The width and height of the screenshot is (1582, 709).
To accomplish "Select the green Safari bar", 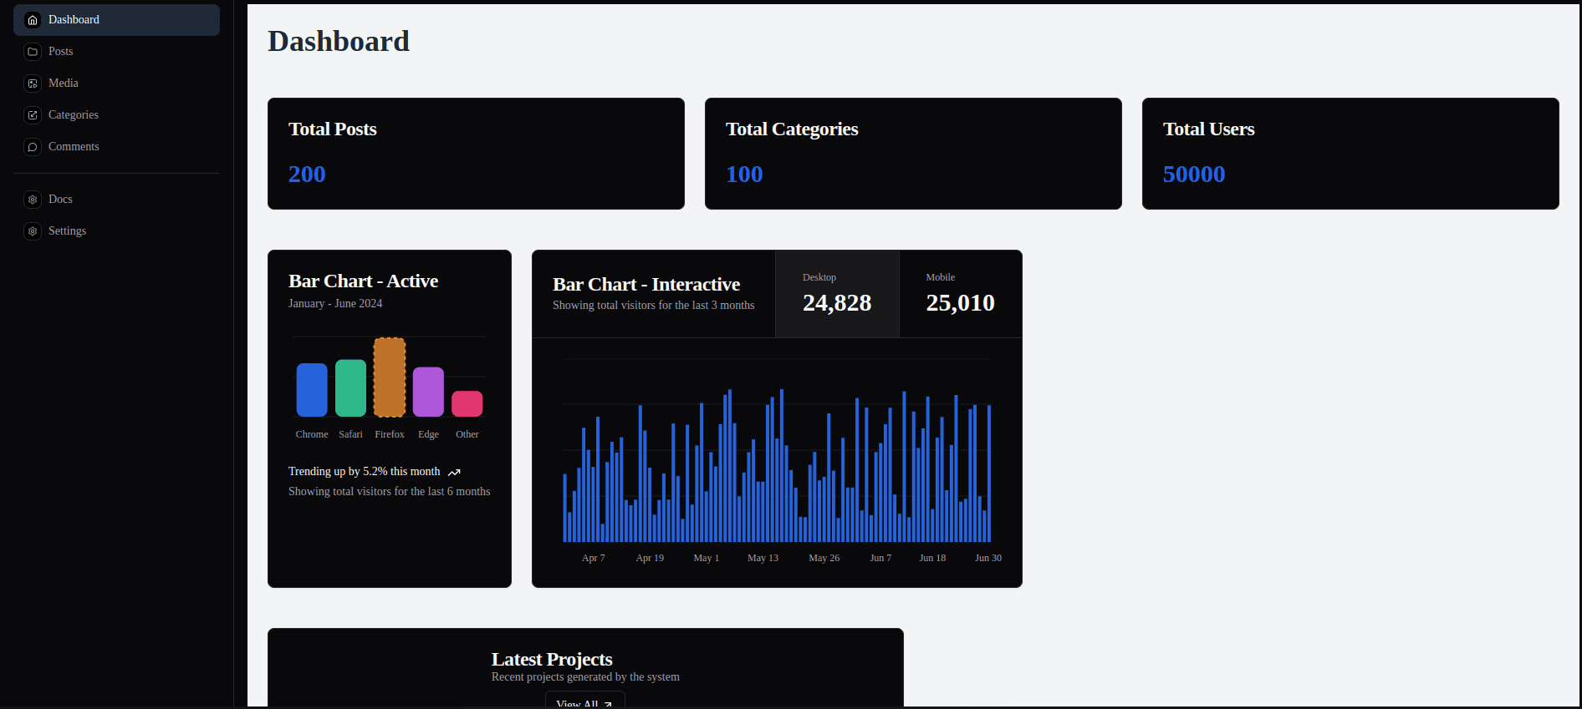I will (350, 388).
